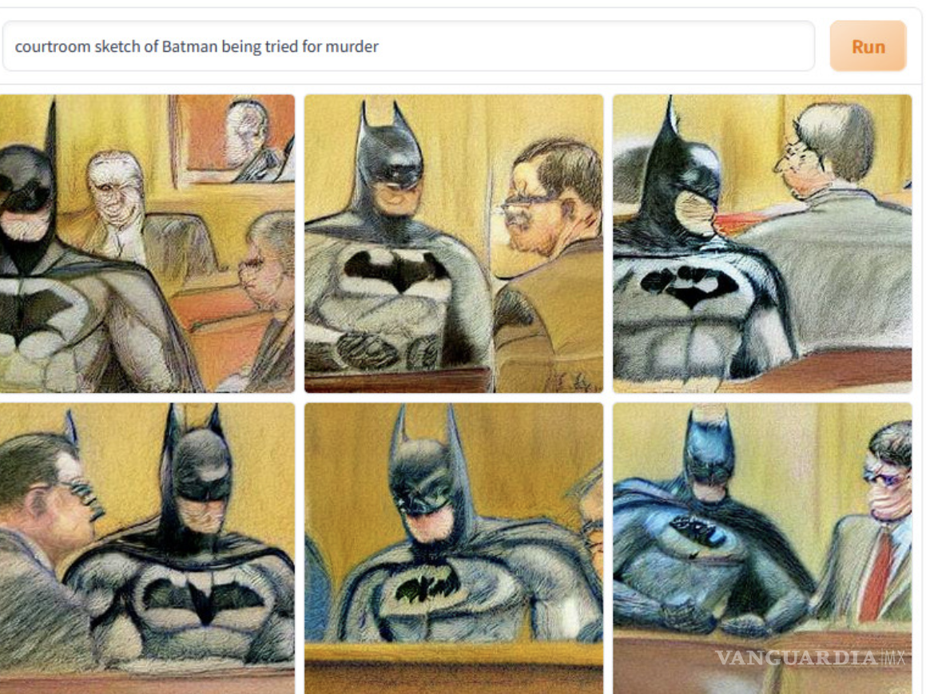This screenshot has height=694, width=926.
Task: Click the bat emblem in bottom-left image
Action: point(203,596)
